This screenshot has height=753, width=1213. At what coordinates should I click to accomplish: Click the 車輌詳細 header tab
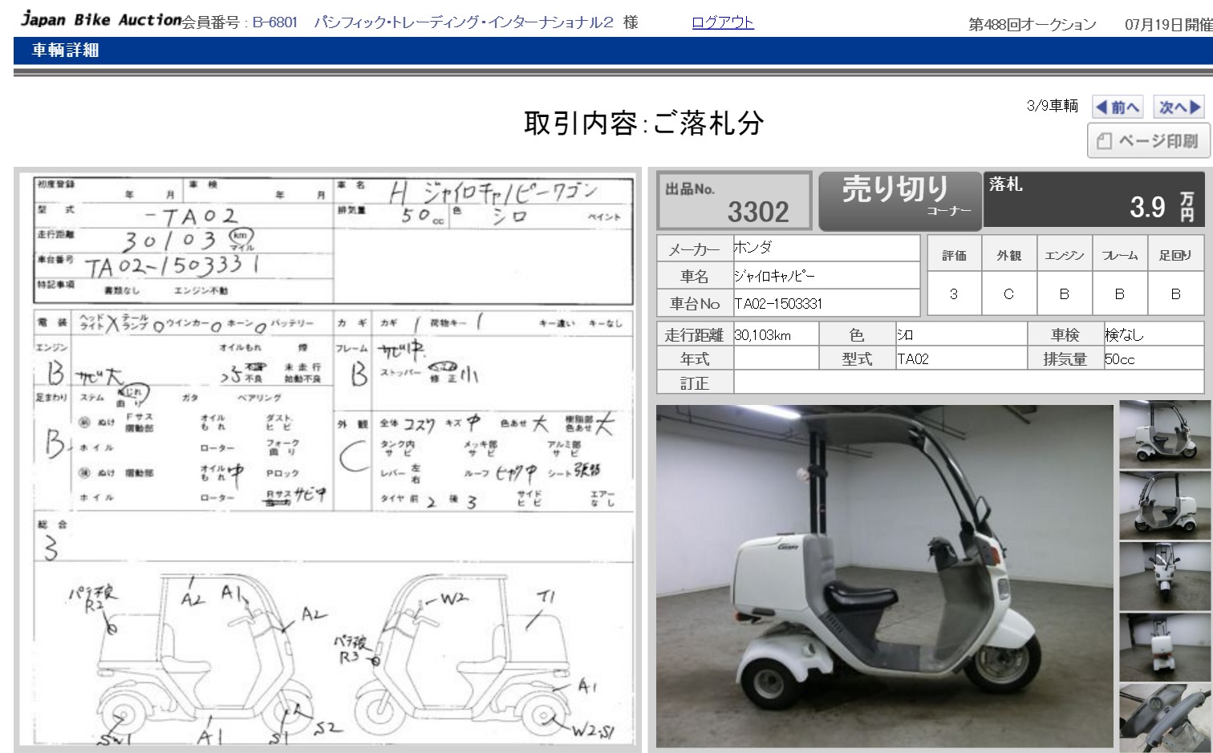click(65, 51)
